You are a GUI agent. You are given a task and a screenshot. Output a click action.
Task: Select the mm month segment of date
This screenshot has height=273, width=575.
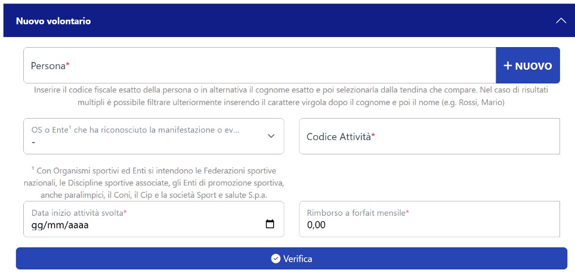53,225
